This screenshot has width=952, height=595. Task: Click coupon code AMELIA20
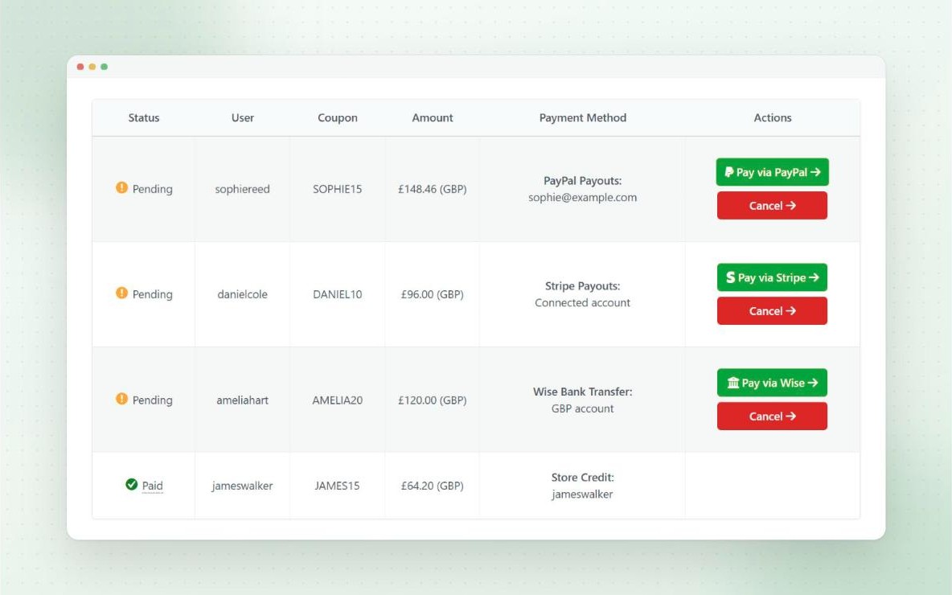[338, 400]
